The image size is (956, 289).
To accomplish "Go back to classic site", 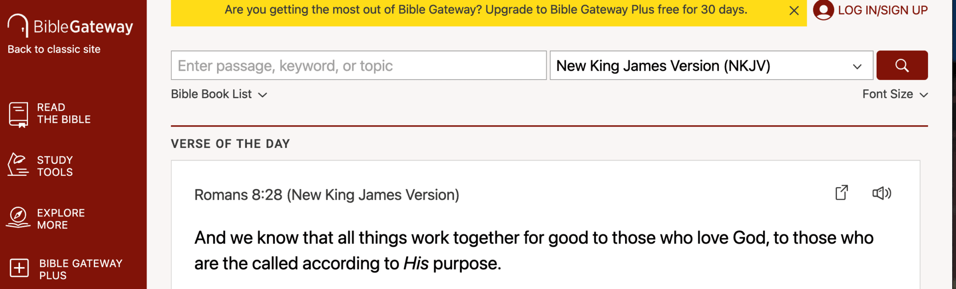I will [x=54, y=49].
